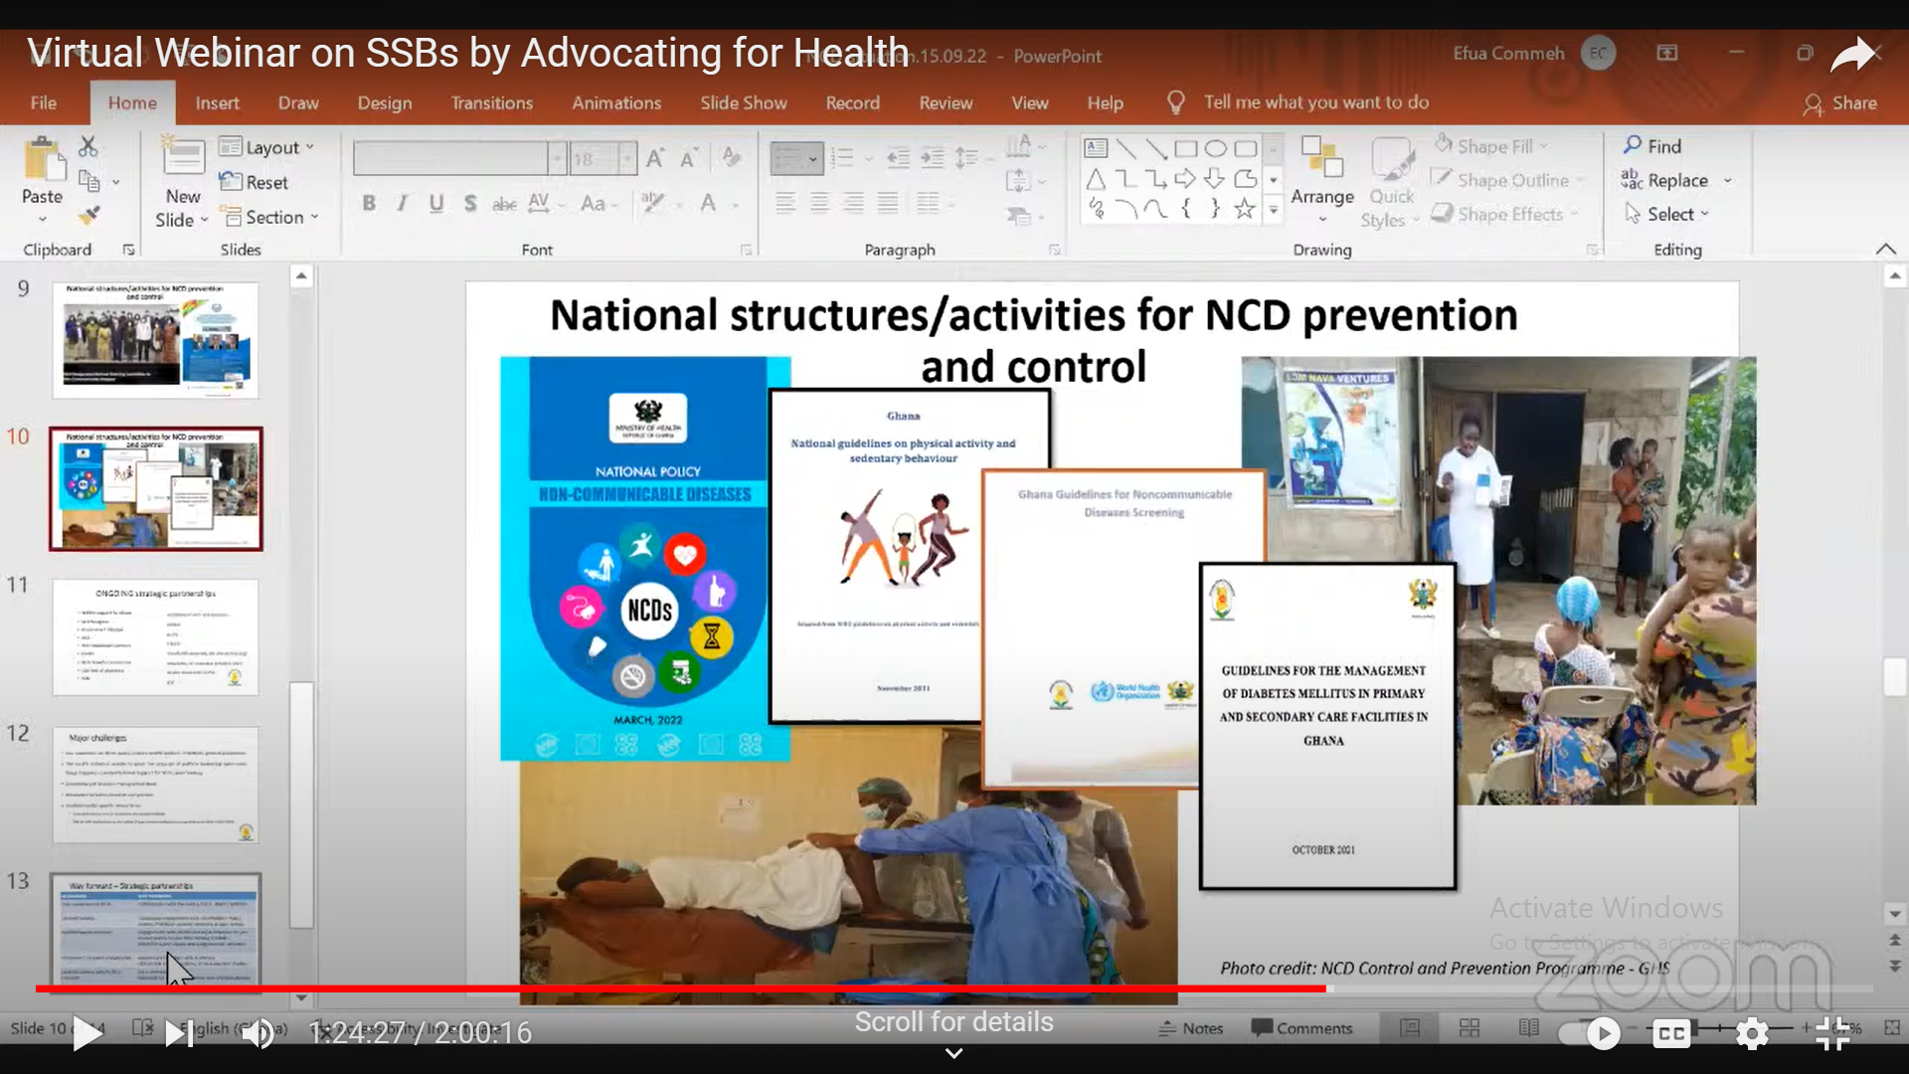Open the Select dropdown in Editing
1909x1074 pixels.
click(x=1667, y=214)
